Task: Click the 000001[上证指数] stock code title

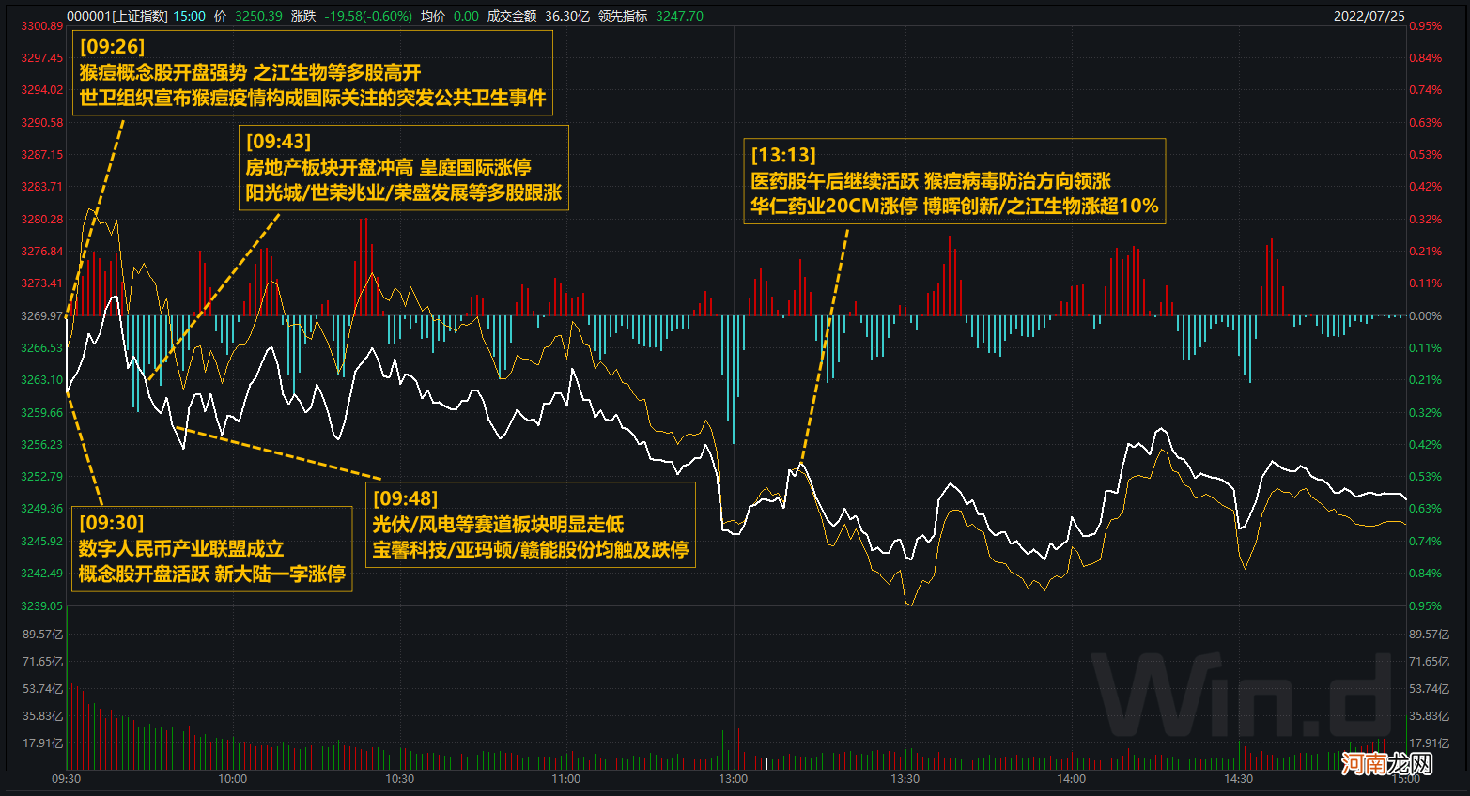Action: [x=117, y=16]
